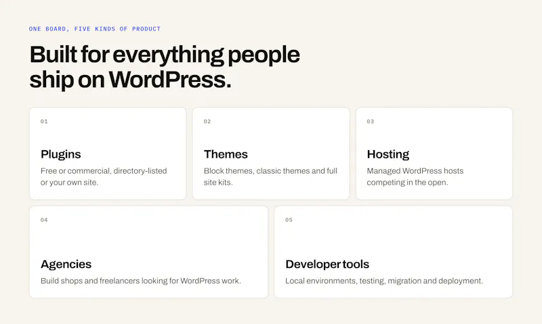
Task: Click 'Free or commercial, directory-listed' description
Action: click(104, 177)
